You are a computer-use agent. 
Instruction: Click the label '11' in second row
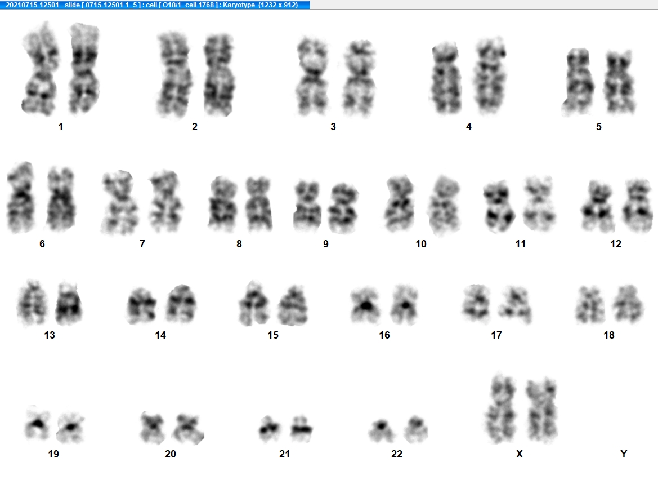point(520,243)
